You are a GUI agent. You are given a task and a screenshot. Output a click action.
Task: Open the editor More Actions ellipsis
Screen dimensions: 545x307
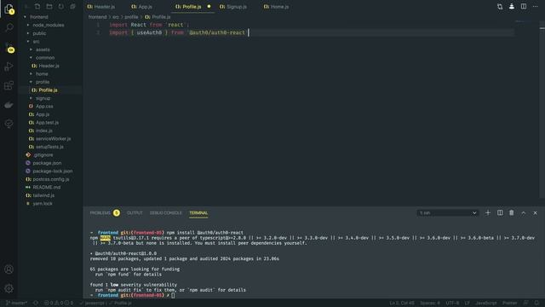coord(536,7)
